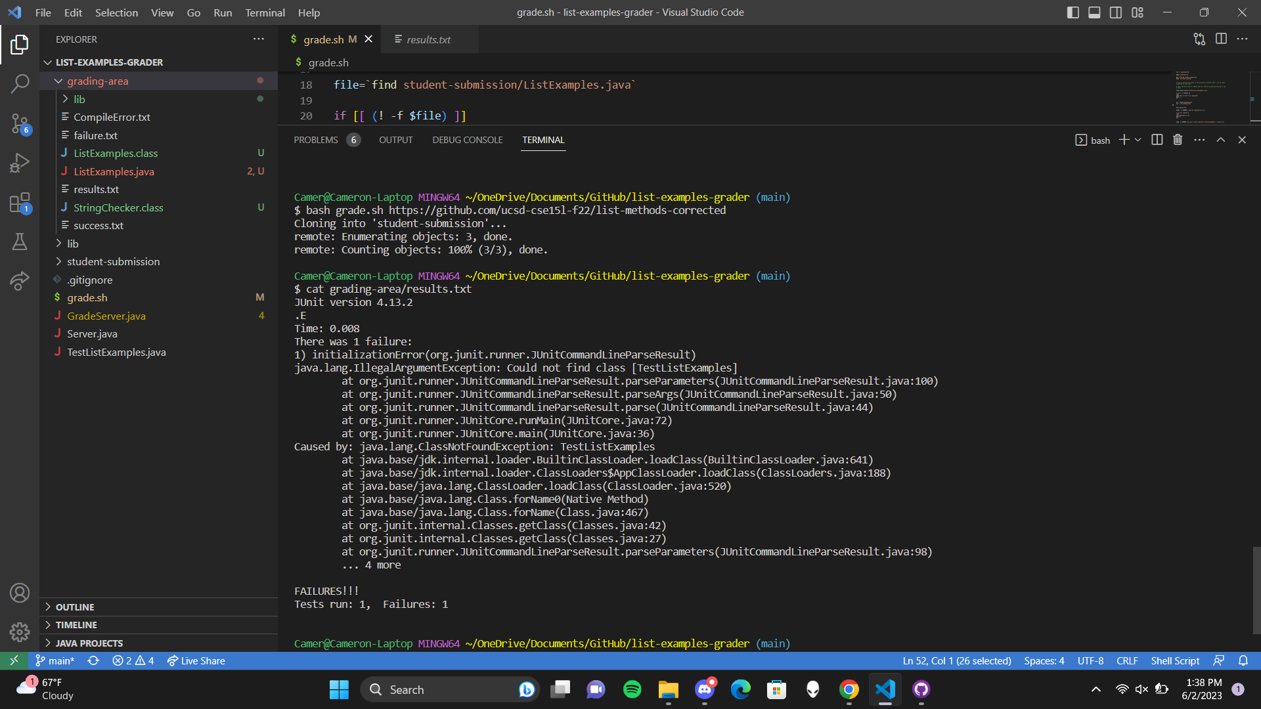
Task: Open the Search view
Action: click(20, 84)
